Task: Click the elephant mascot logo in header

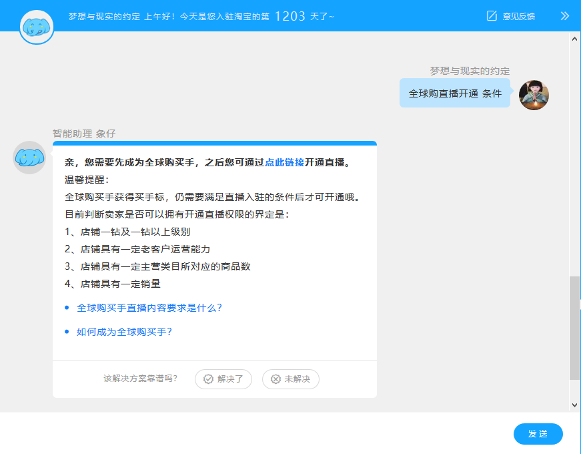Action: (x=36, y=27)
